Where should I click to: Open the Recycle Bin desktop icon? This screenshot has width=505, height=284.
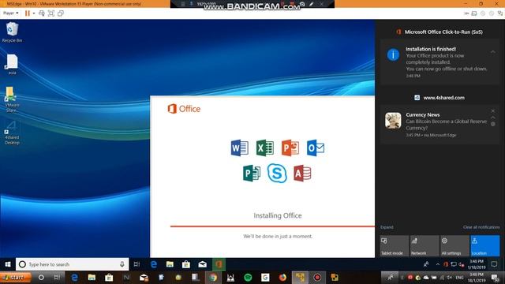(13, 32)
